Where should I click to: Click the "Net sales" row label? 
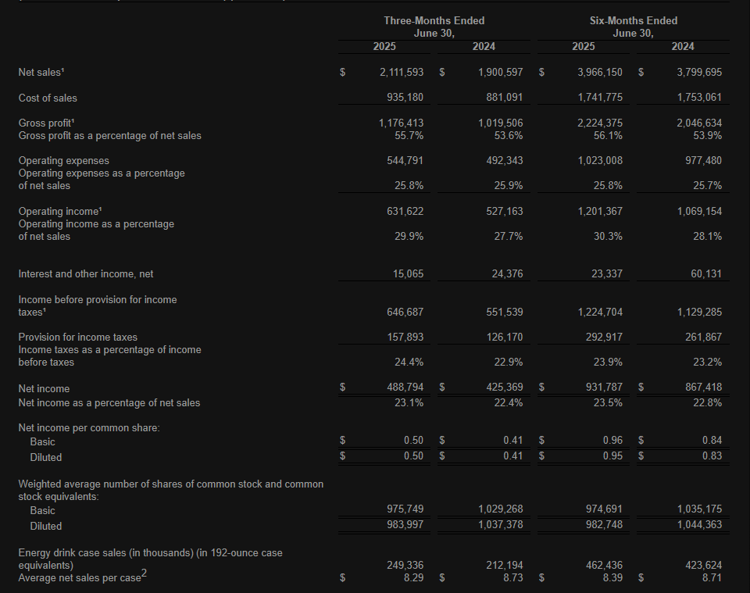click(41, 72)
